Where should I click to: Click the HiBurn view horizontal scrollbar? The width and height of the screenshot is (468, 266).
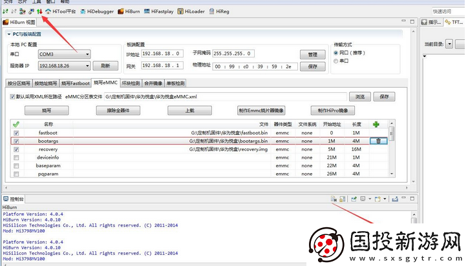(x=206, y=188)
